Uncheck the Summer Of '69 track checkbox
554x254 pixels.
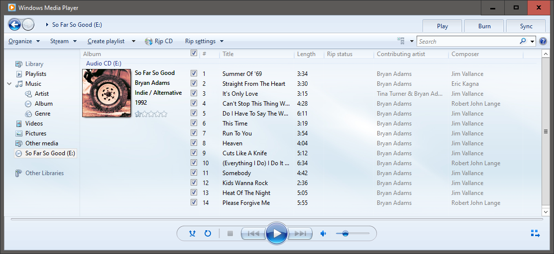point(194,73)
